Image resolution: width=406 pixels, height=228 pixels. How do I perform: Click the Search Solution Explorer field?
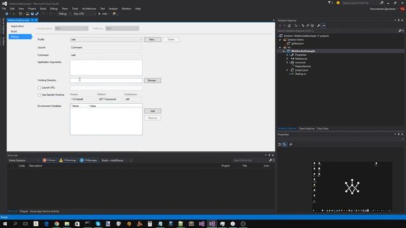click(337, 31)
